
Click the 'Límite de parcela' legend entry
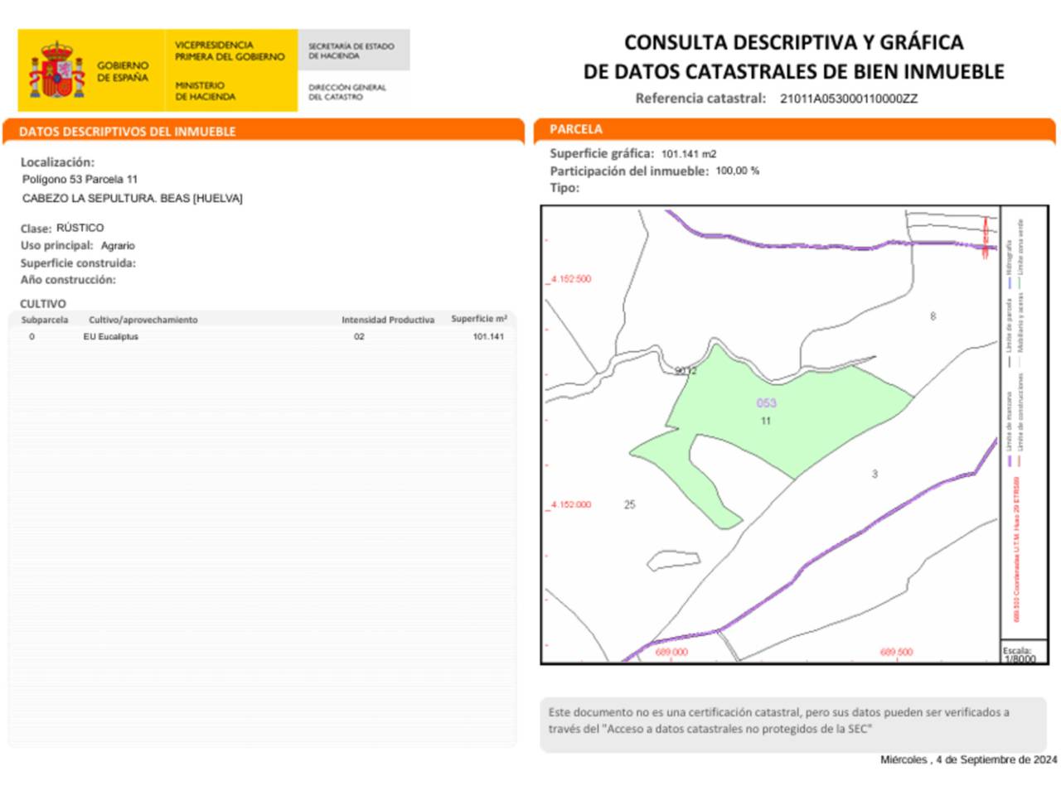1009,327
